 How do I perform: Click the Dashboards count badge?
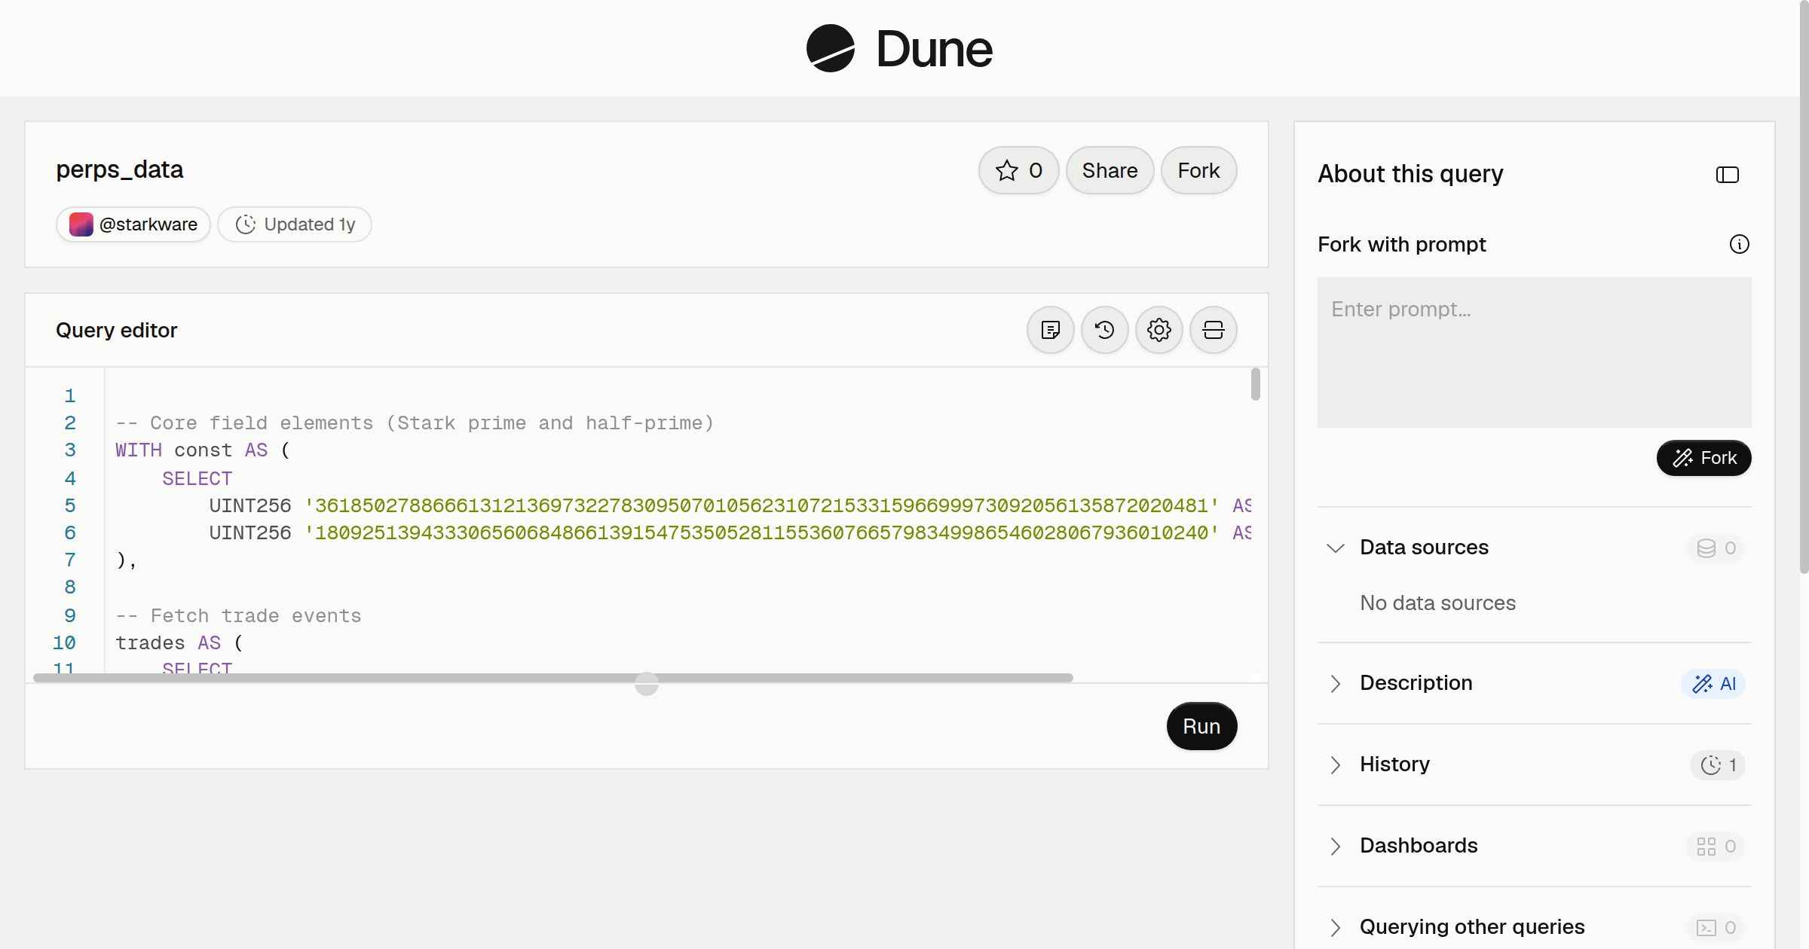(1716, 846)
